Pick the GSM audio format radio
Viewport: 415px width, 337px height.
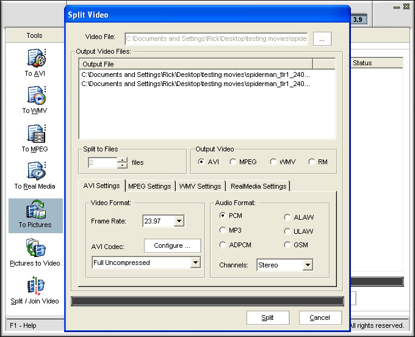point(287,245)
